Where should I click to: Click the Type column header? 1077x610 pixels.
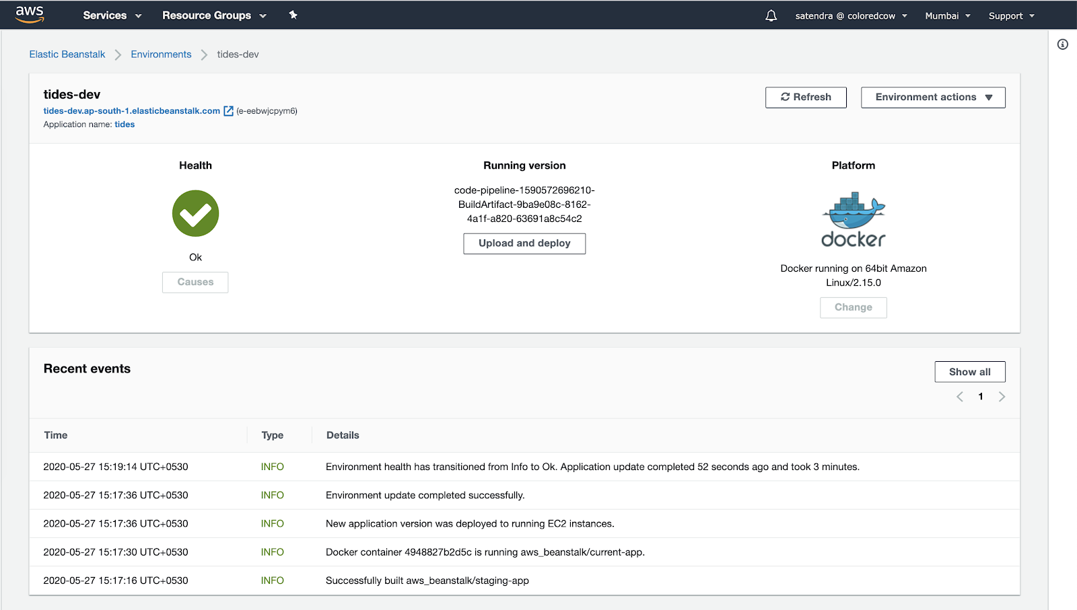(273, 435)
